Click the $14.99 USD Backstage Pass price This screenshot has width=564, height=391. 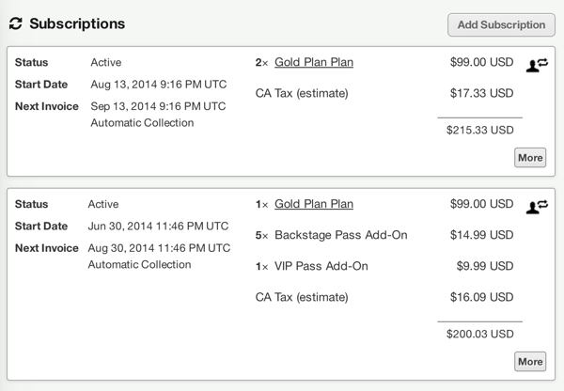pyautogui.click(x=481, y=235)
